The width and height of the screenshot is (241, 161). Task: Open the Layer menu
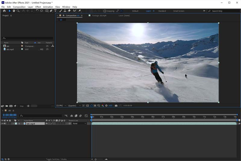(x=30, y=7)
